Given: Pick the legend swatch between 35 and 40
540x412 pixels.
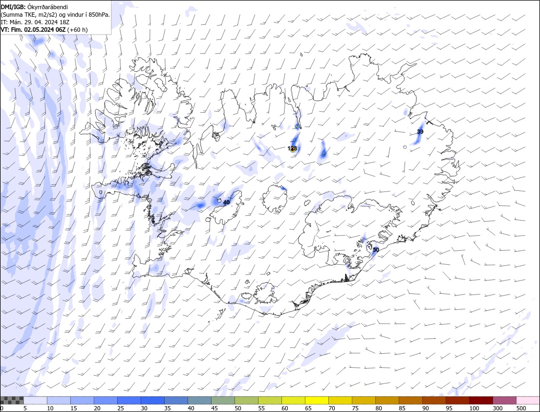Looking at the screenshot, I should coord(177,400).
